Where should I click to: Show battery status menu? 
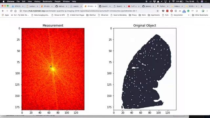179,1
